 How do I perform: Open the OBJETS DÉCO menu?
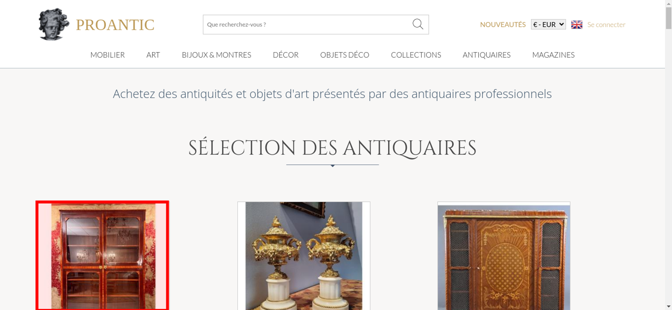[x=345, y=55]
